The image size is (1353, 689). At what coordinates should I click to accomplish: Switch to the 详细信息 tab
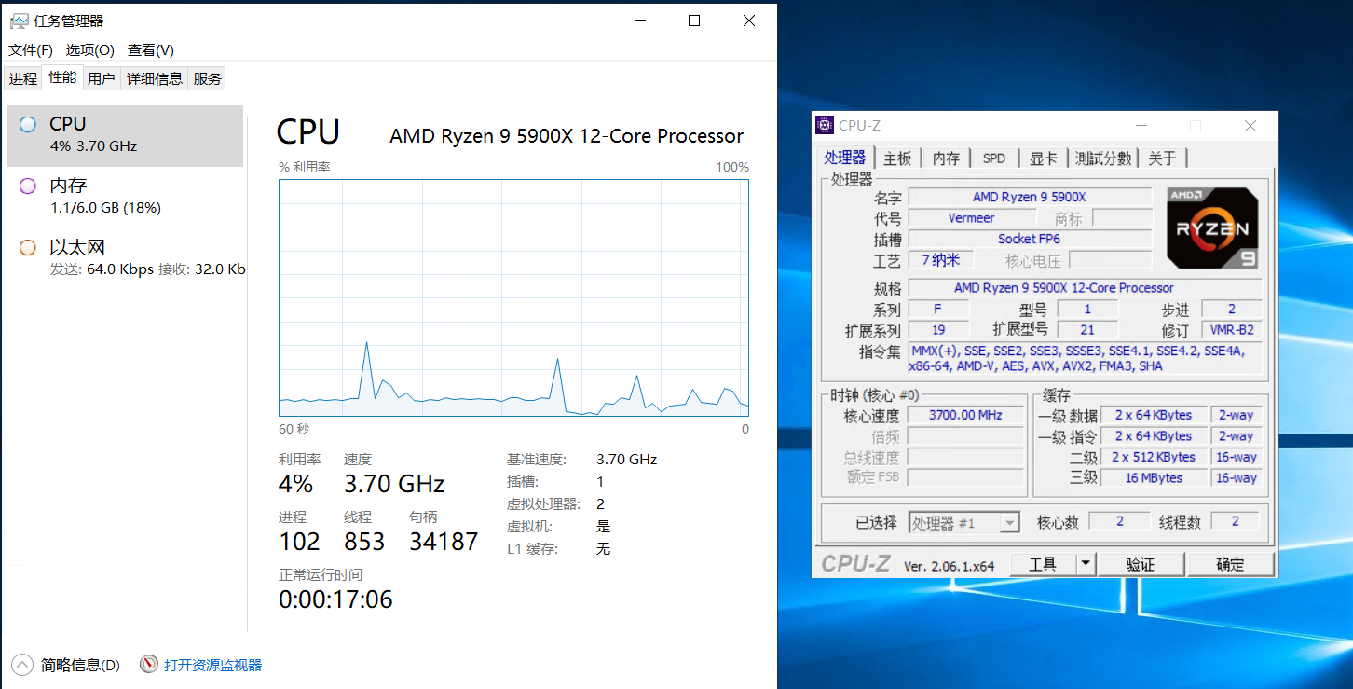155,79
